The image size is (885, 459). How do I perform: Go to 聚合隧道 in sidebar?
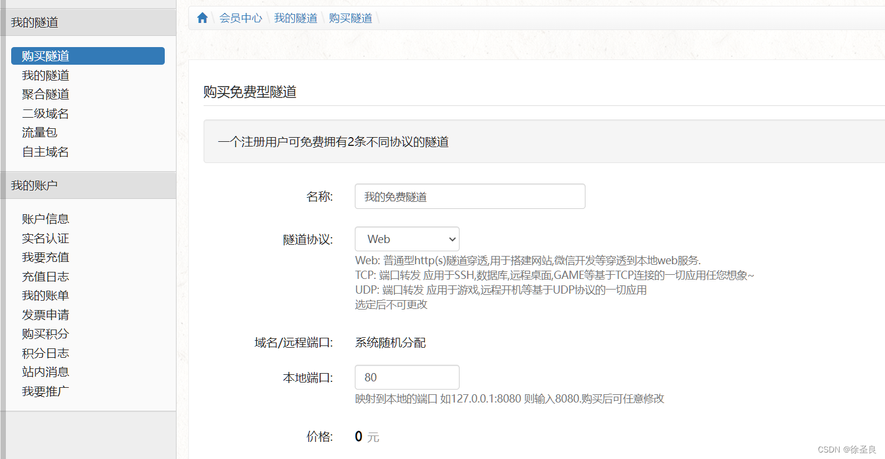point(46,94)
